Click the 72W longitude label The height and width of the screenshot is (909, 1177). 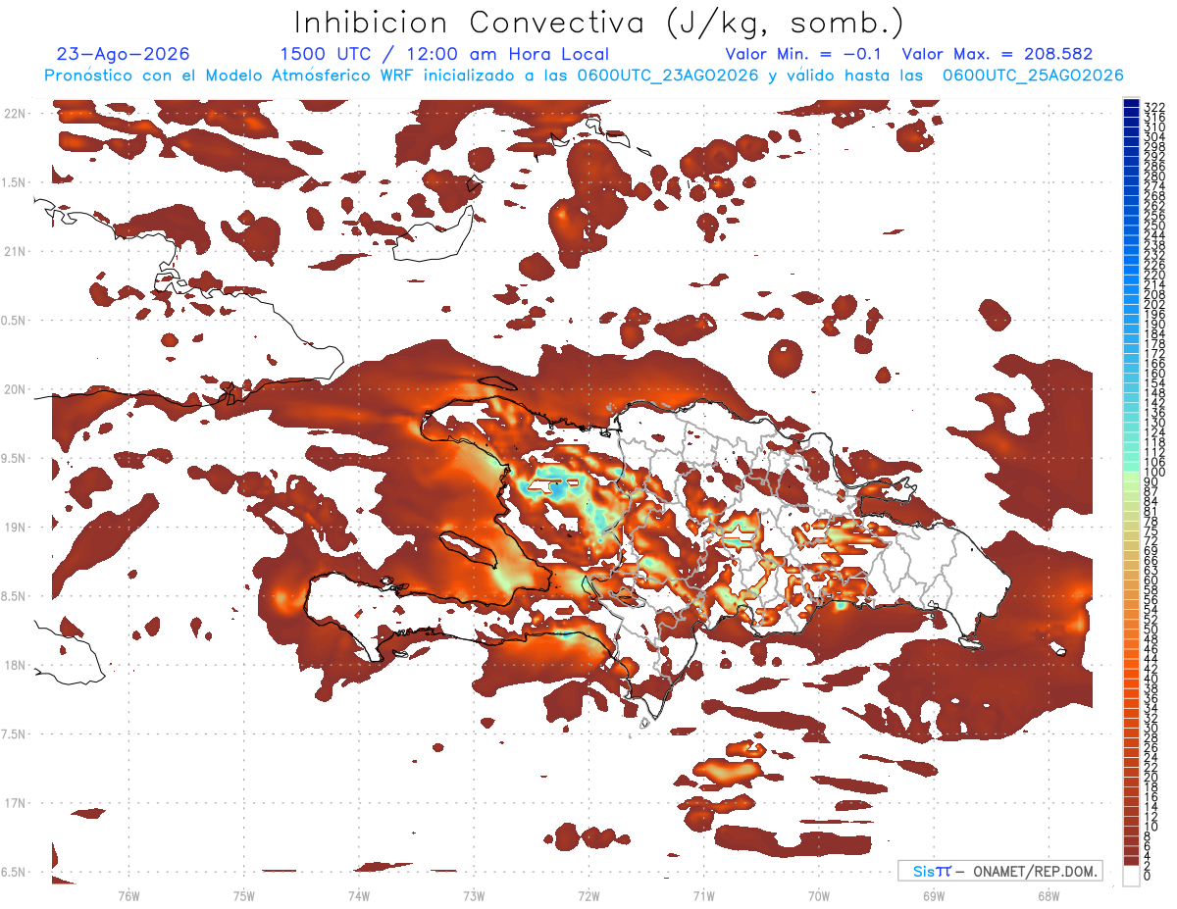point(588,895)
